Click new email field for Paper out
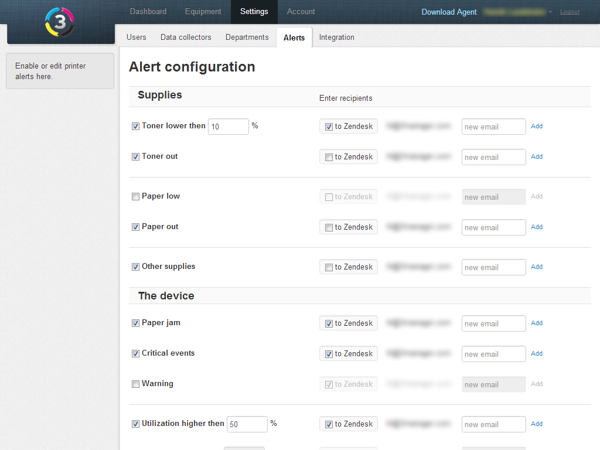This screenshot has height=450, width=600. [x=493, y=227]
